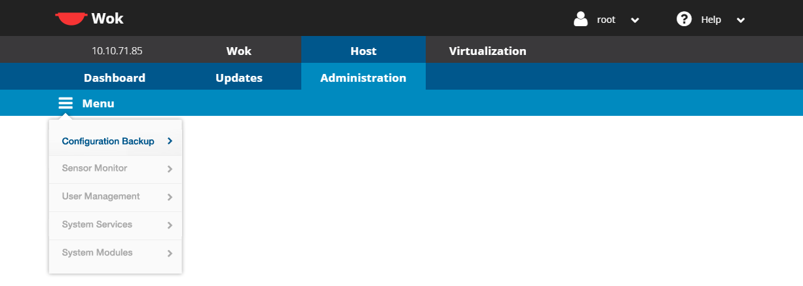Expand the Help dropdown chevron
Image resolution: width=803 pixels, height=286 pixels.
[x=741, y=20]
